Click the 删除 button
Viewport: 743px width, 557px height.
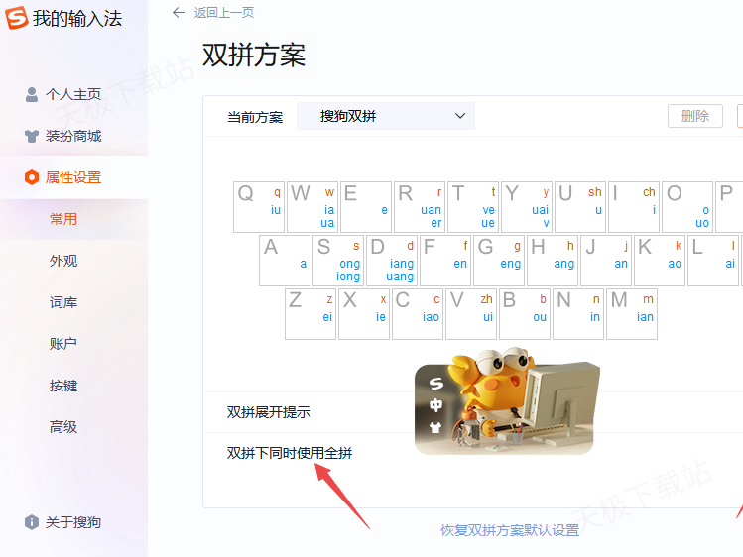coord(695,116)
